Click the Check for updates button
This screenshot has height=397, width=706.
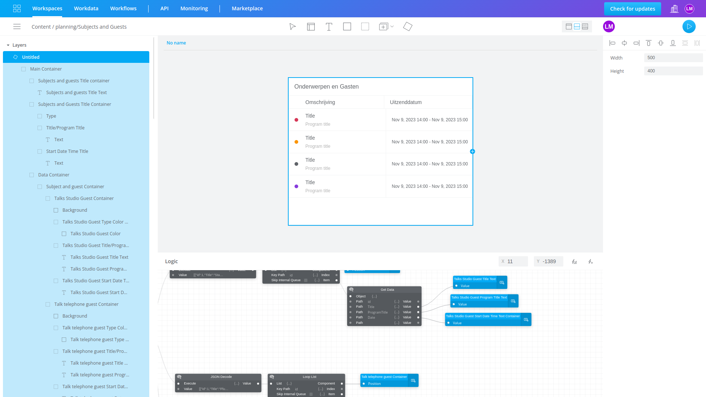tap(632, 8)
